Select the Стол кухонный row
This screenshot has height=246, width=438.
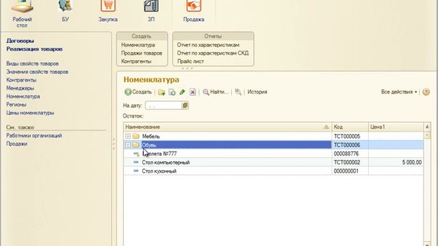pyautogui.click(x=273, y=171)
